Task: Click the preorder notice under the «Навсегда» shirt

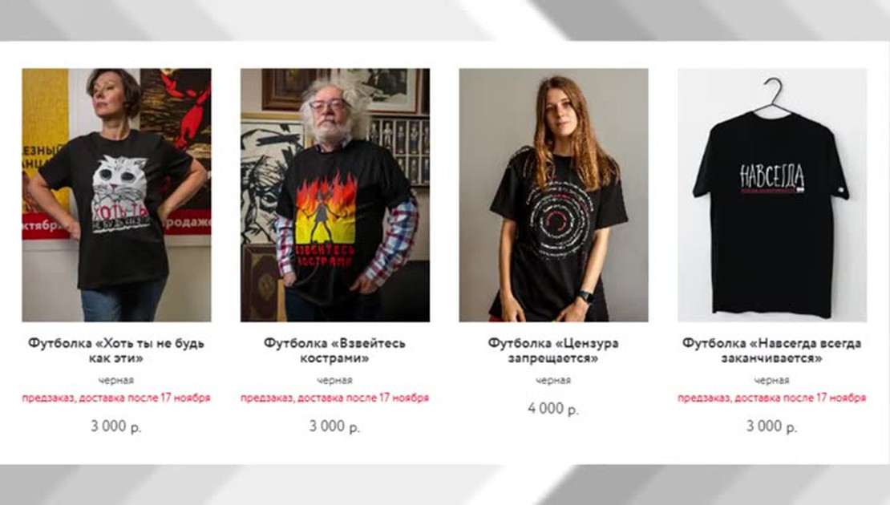Action: point(772,398)
